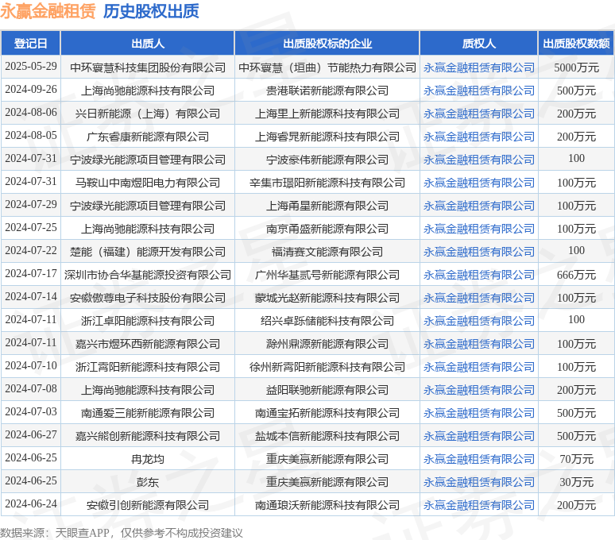Viewport: 615px width, 540px height.
Task: Select cell 上海里上新能源科技有限公司
Action: coord(327,114)
